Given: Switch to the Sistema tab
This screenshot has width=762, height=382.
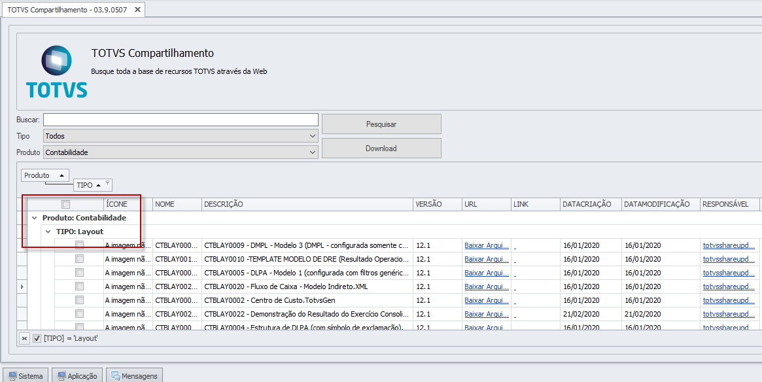Looking at the screenshot, I should coord(26,376).
